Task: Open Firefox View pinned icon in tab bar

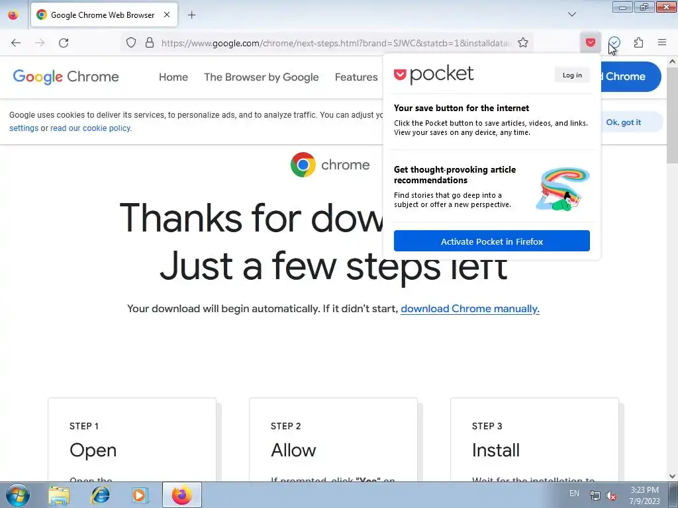Action: pyautogui.click(x=13, y=15)
